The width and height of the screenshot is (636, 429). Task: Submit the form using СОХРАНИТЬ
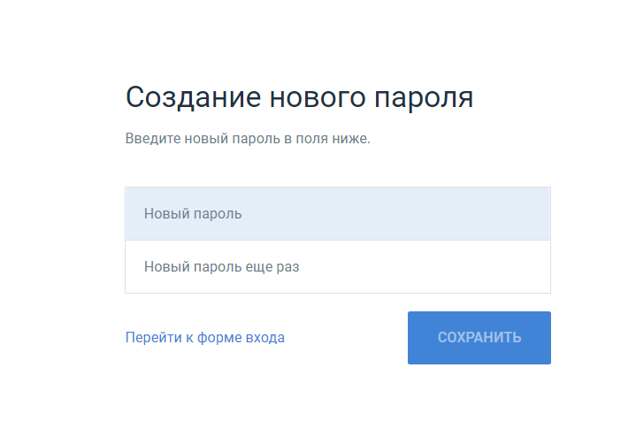pyautogui.click(x=479, y=338)
